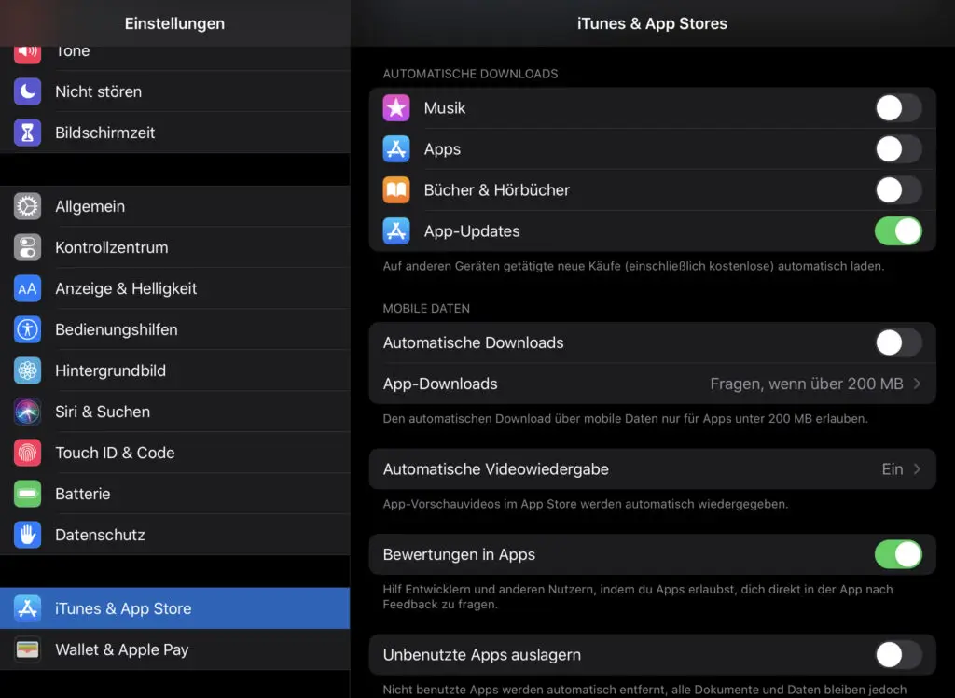The height and width of the screenshot is (698, 955).
Task: Select the iTunes & App Store entry
Action: 175,608
